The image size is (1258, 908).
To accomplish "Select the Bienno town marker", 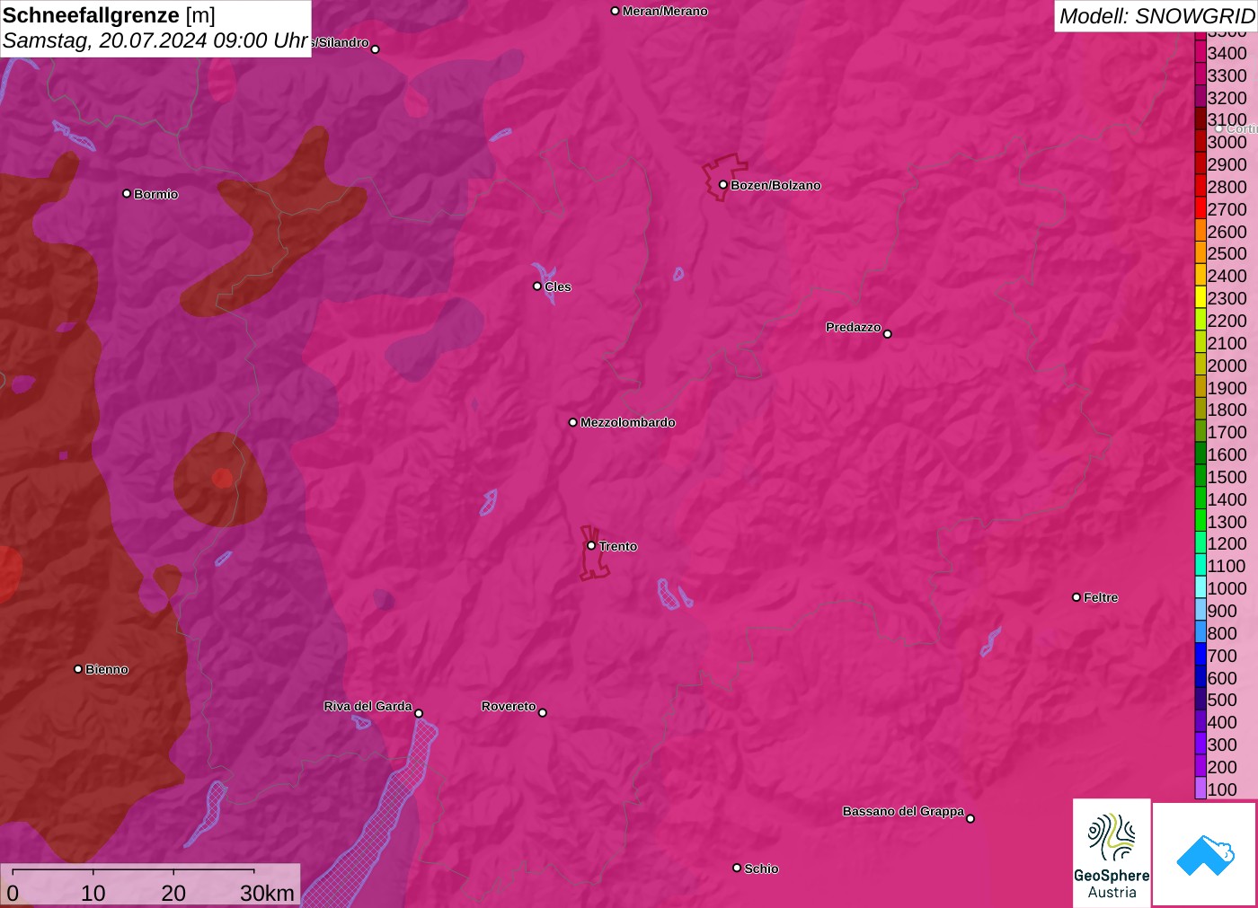I will [78, 669].
